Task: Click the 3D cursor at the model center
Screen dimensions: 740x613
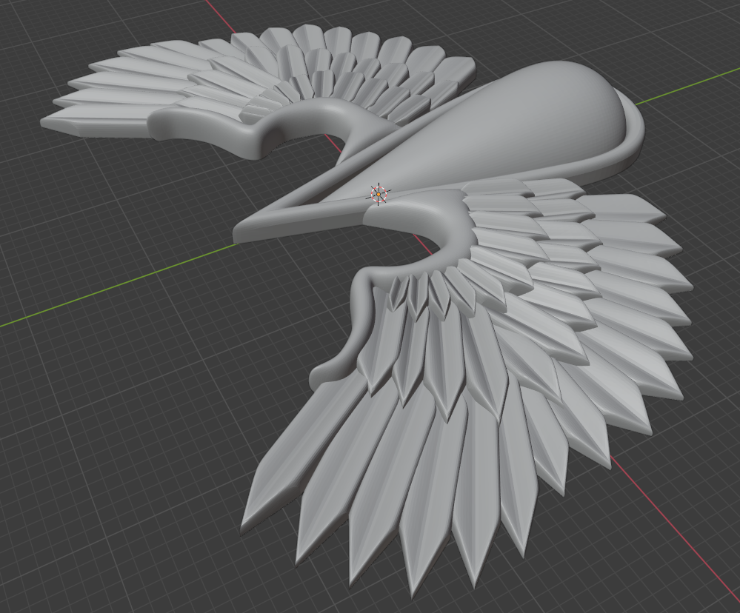Action: pyautogui.click(x=378, y=195)
